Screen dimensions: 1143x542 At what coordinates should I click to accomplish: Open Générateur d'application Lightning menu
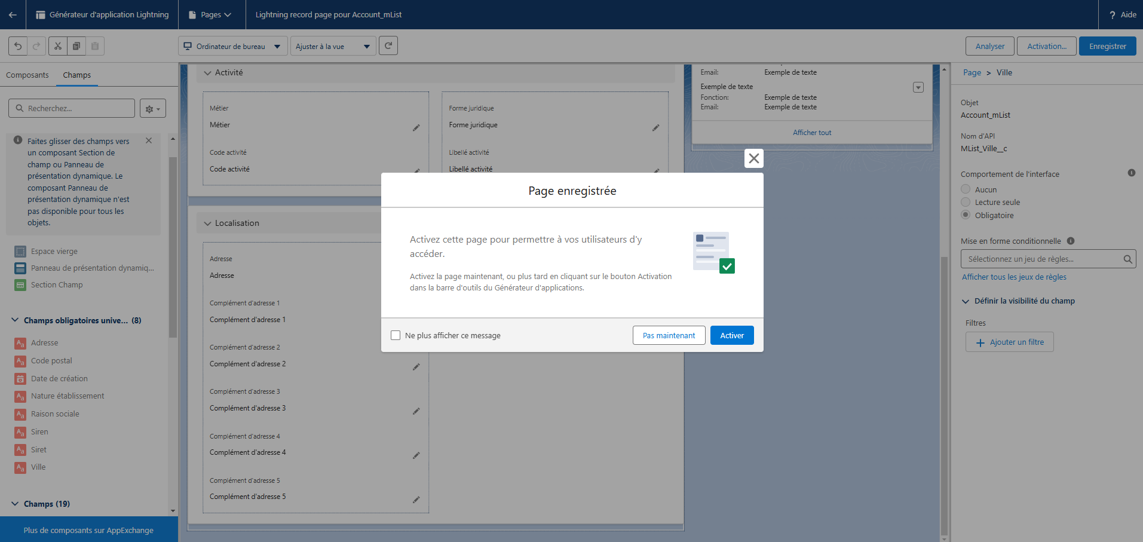[x=102, y=15]
